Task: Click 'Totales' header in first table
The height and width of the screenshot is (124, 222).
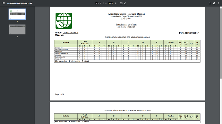Action: pos(170,42)
